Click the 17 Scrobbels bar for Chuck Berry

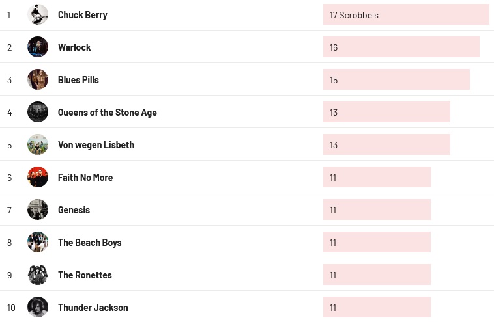[x=405, y=14]
